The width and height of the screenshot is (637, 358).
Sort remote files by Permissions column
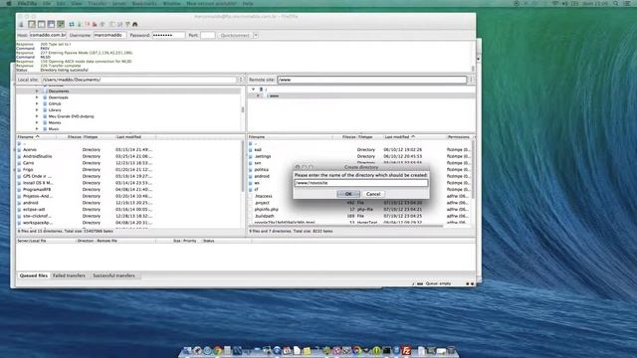[x=459, y=137]
